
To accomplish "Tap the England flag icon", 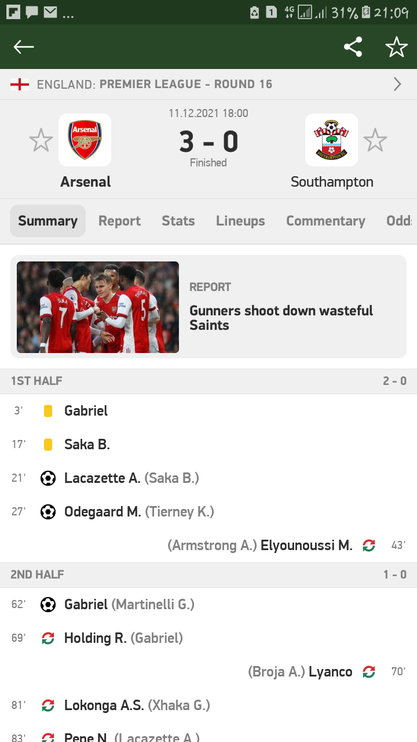I will click(20, 85).
